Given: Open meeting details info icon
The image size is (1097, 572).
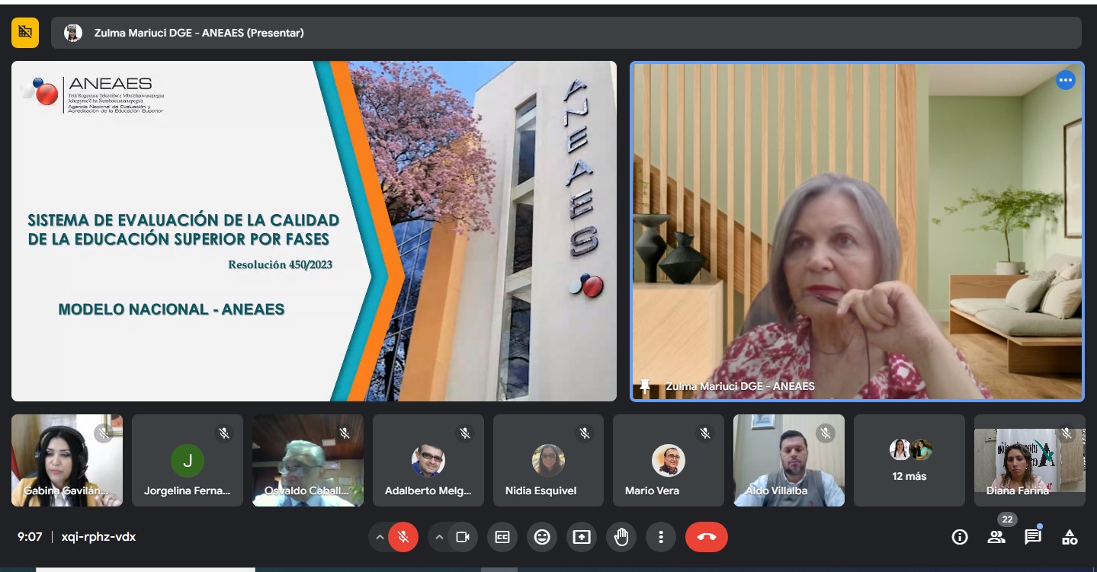Looking at the screenshot, I should coord(960,537).
